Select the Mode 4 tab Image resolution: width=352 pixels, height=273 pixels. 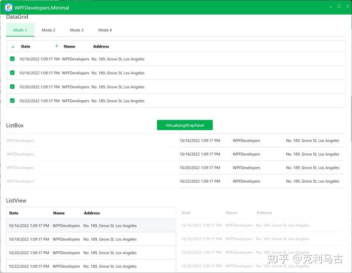coord(105,30)
